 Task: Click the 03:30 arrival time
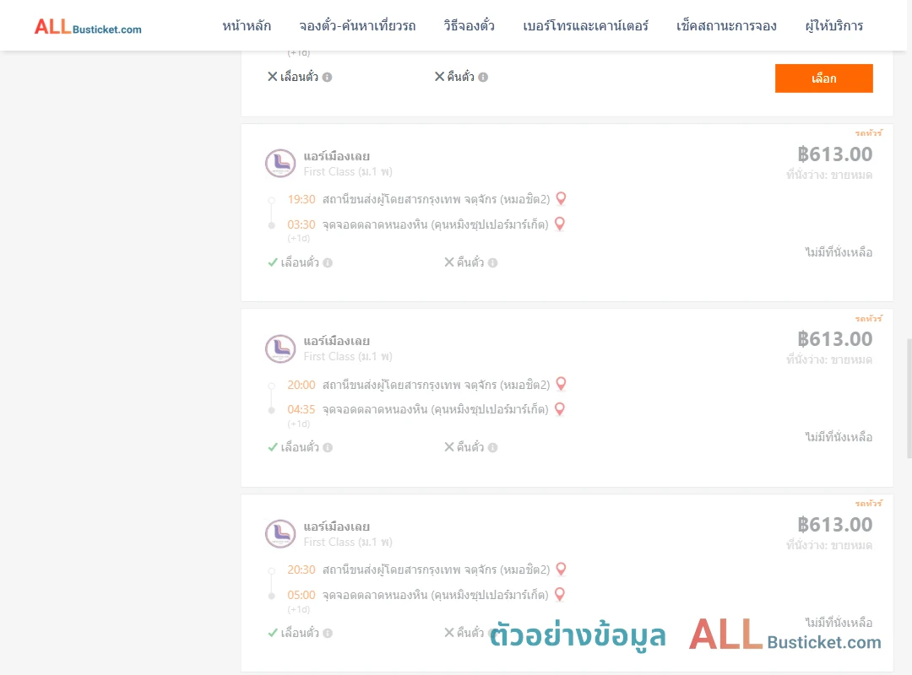point(301,224)
